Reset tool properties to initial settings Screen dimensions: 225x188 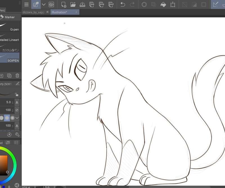point(9,134)
